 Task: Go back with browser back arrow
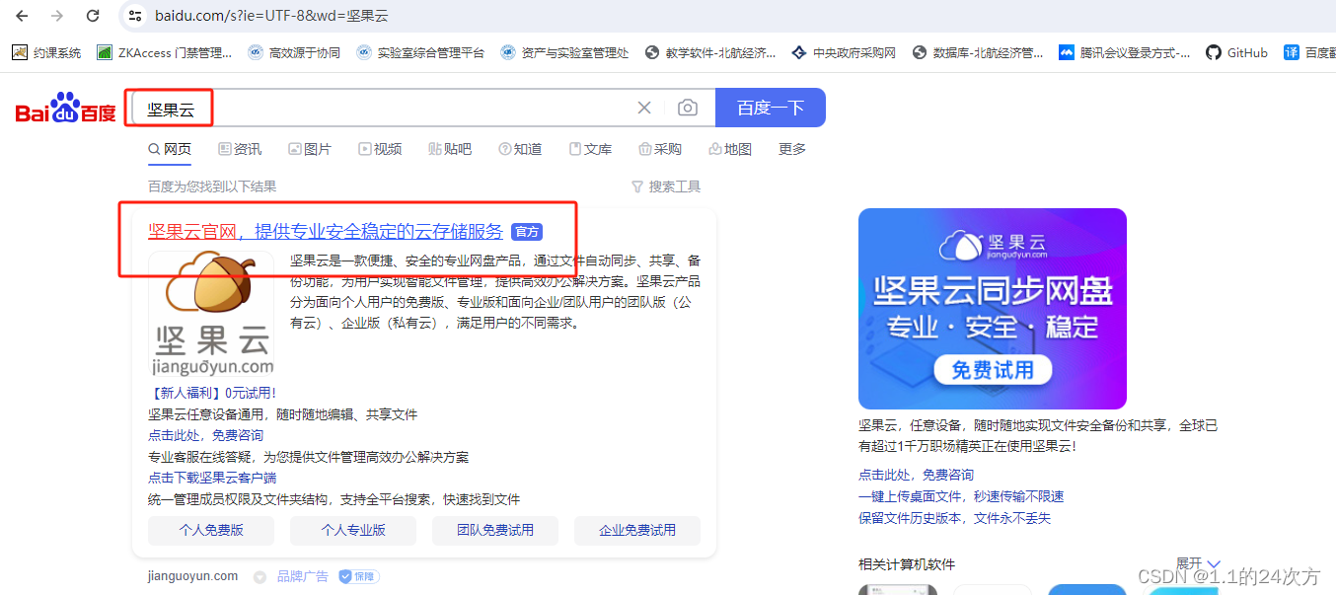pos(22,16)
